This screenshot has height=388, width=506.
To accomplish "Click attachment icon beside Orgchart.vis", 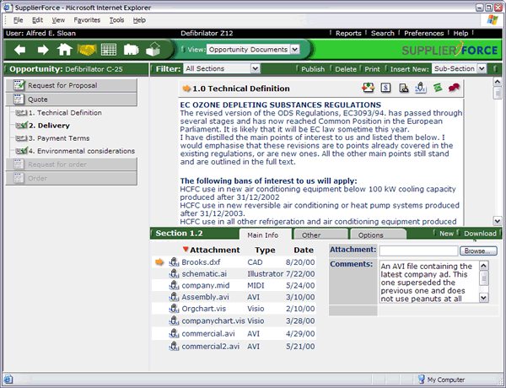I will [x=174, y=309].
